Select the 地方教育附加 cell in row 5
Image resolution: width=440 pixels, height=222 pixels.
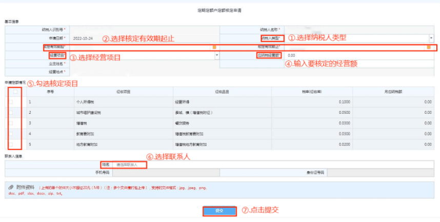pos(124,145)
